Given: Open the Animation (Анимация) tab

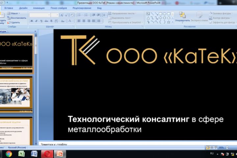Looking at the screenshot, I should 39,8.
